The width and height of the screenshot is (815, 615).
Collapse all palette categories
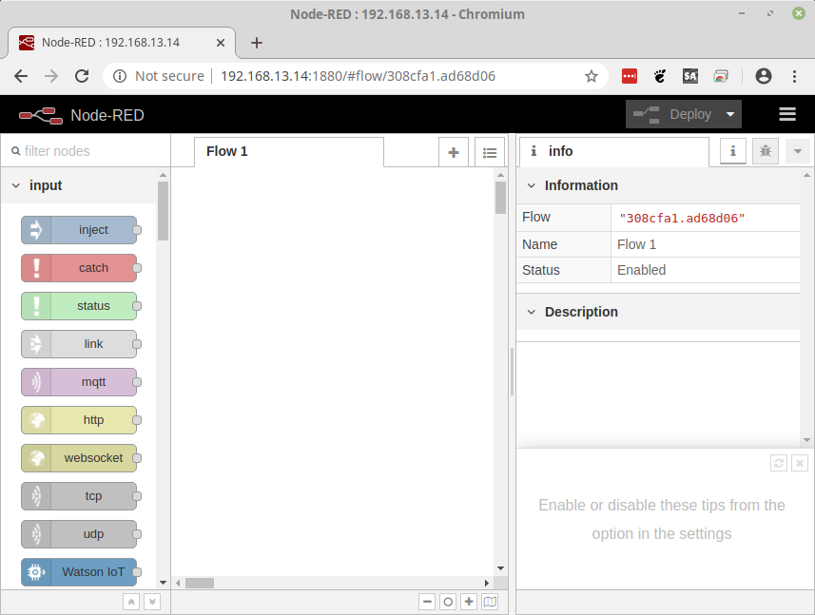(131, 602)
